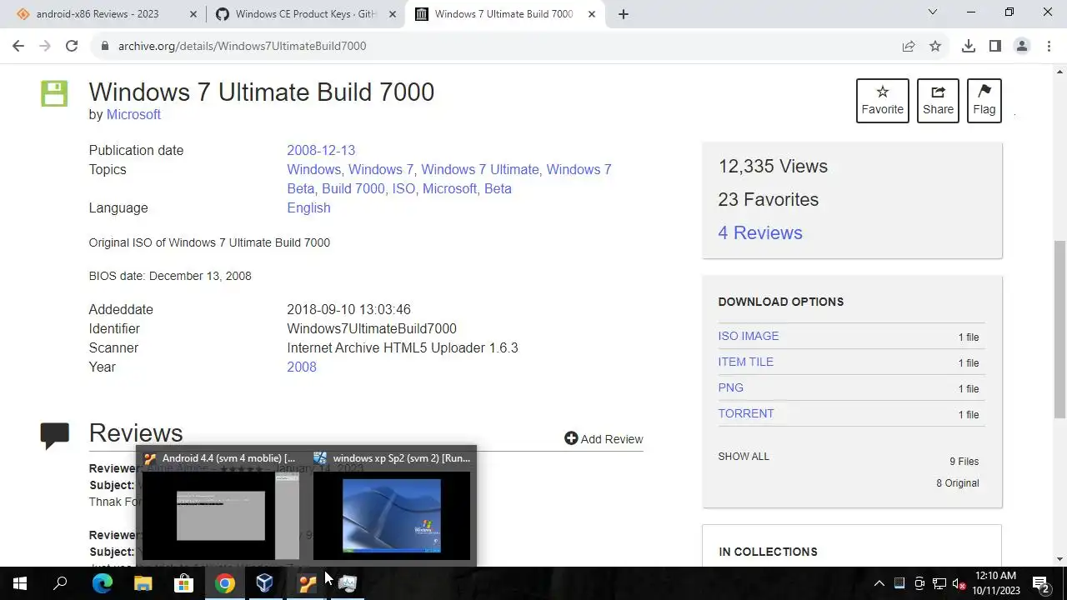Screen dimensions: 1067x600
Task: Click the forward navigation arrow
Action: 45,46
